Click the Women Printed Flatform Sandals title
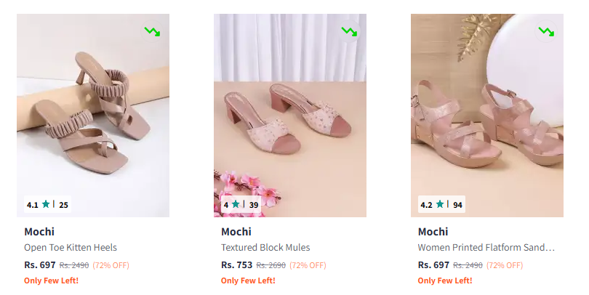The height and width of the screenshot is (295, 589). point(486,248)
